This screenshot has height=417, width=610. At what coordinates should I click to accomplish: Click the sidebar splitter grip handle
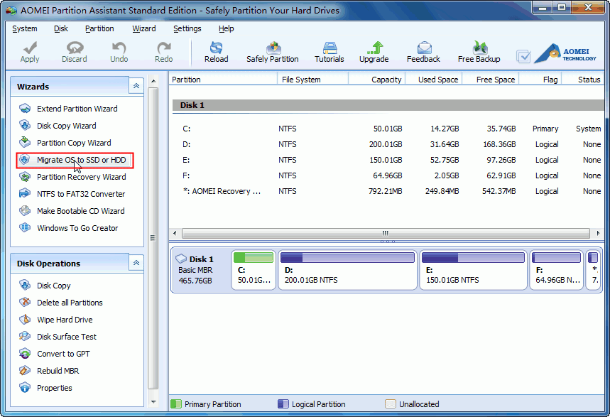point(153,237)
